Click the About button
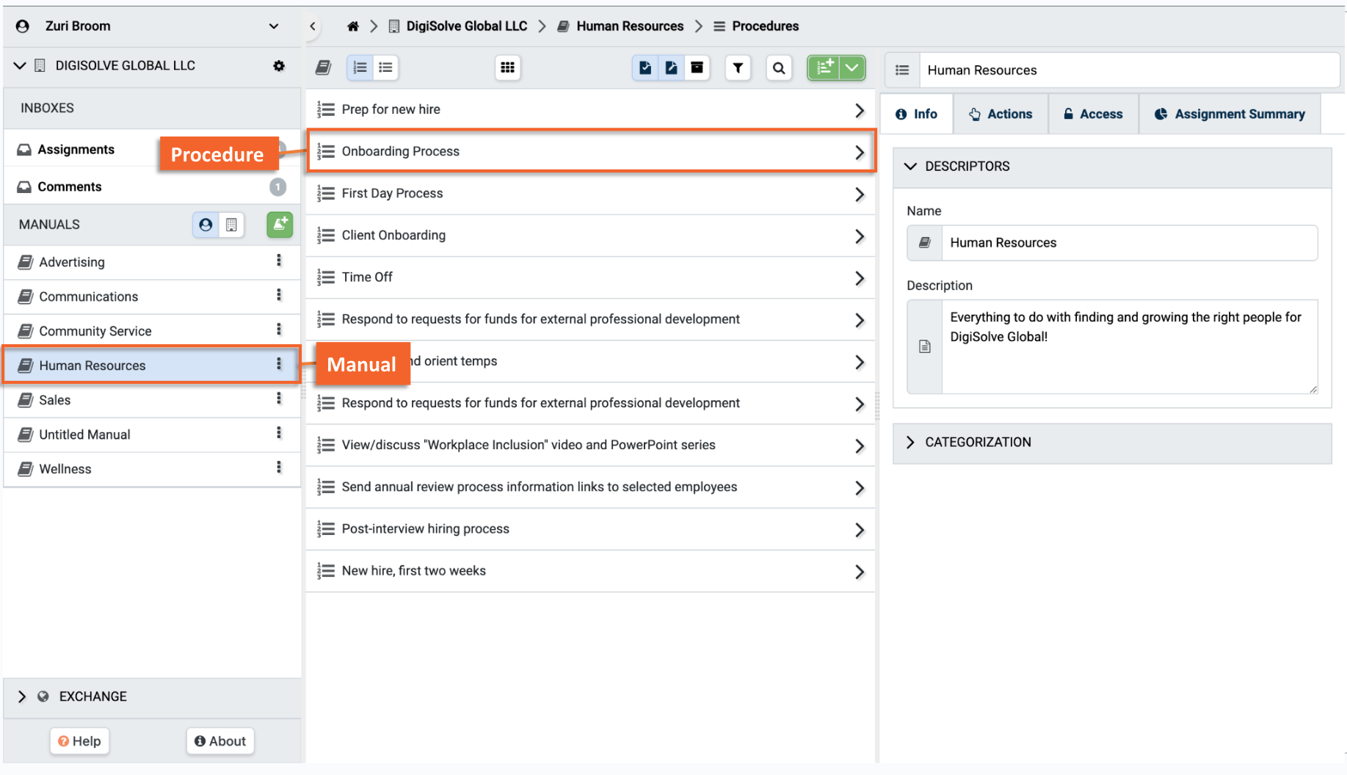 coord(220,741)
